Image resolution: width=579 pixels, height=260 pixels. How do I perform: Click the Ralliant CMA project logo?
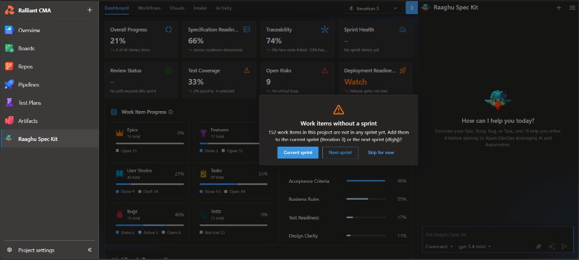pos(9,10)
